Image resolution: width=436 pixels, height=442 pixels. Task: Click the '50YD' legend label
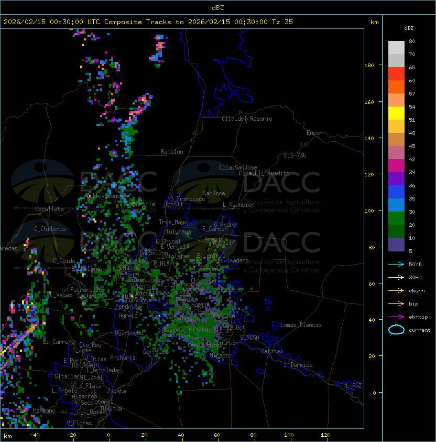[x=415, y=264]
